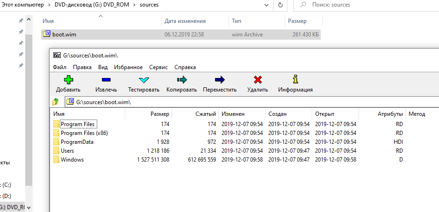
Task: Open the Избранное menu
Action: [x=128, y=67]
